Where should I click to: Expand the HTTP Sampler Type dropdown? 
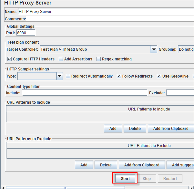(x=59, y=76)
